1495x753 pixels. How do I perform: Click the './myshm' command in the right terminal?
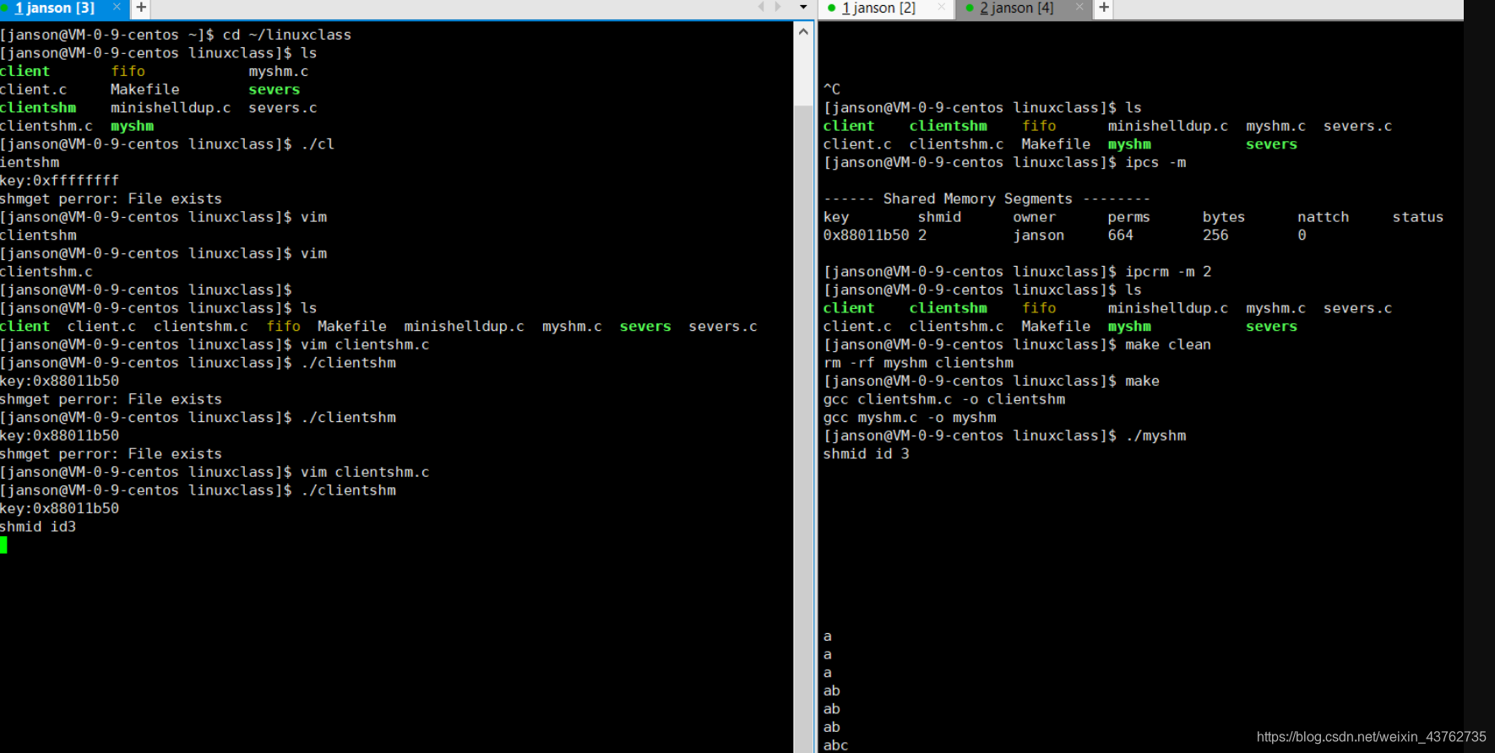click(1155, 436)
